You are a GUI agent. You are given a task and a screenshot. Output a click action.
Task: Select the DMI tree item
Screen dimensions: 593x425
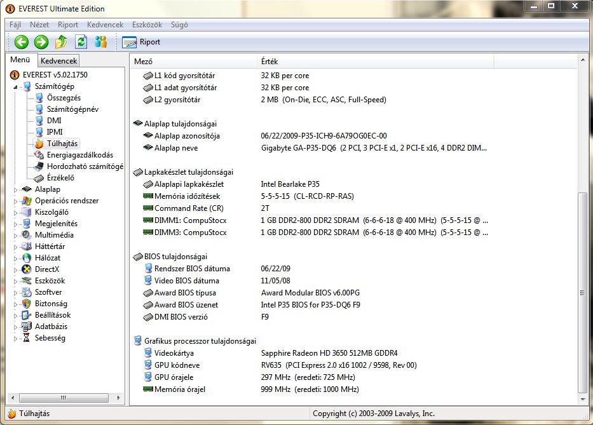54,121
